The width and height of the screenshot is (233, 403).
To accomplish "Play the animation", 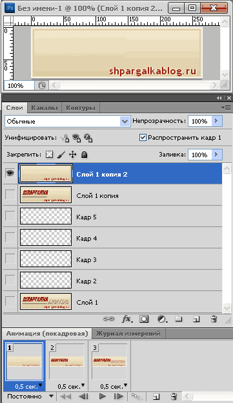I will point(103,397).
